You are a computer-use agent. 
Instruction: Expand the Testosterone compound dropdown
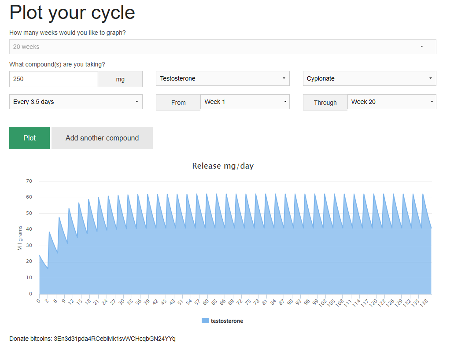[222, 78]
